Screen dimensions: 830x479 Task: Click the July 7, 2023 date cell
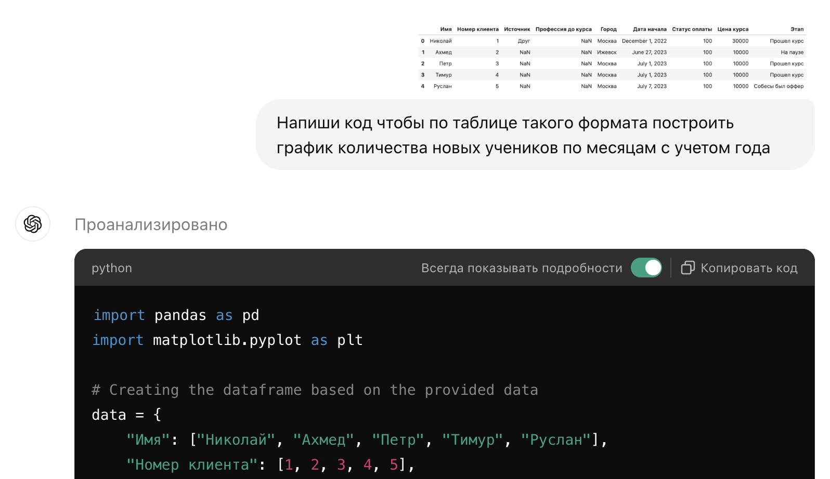(652, 86)
